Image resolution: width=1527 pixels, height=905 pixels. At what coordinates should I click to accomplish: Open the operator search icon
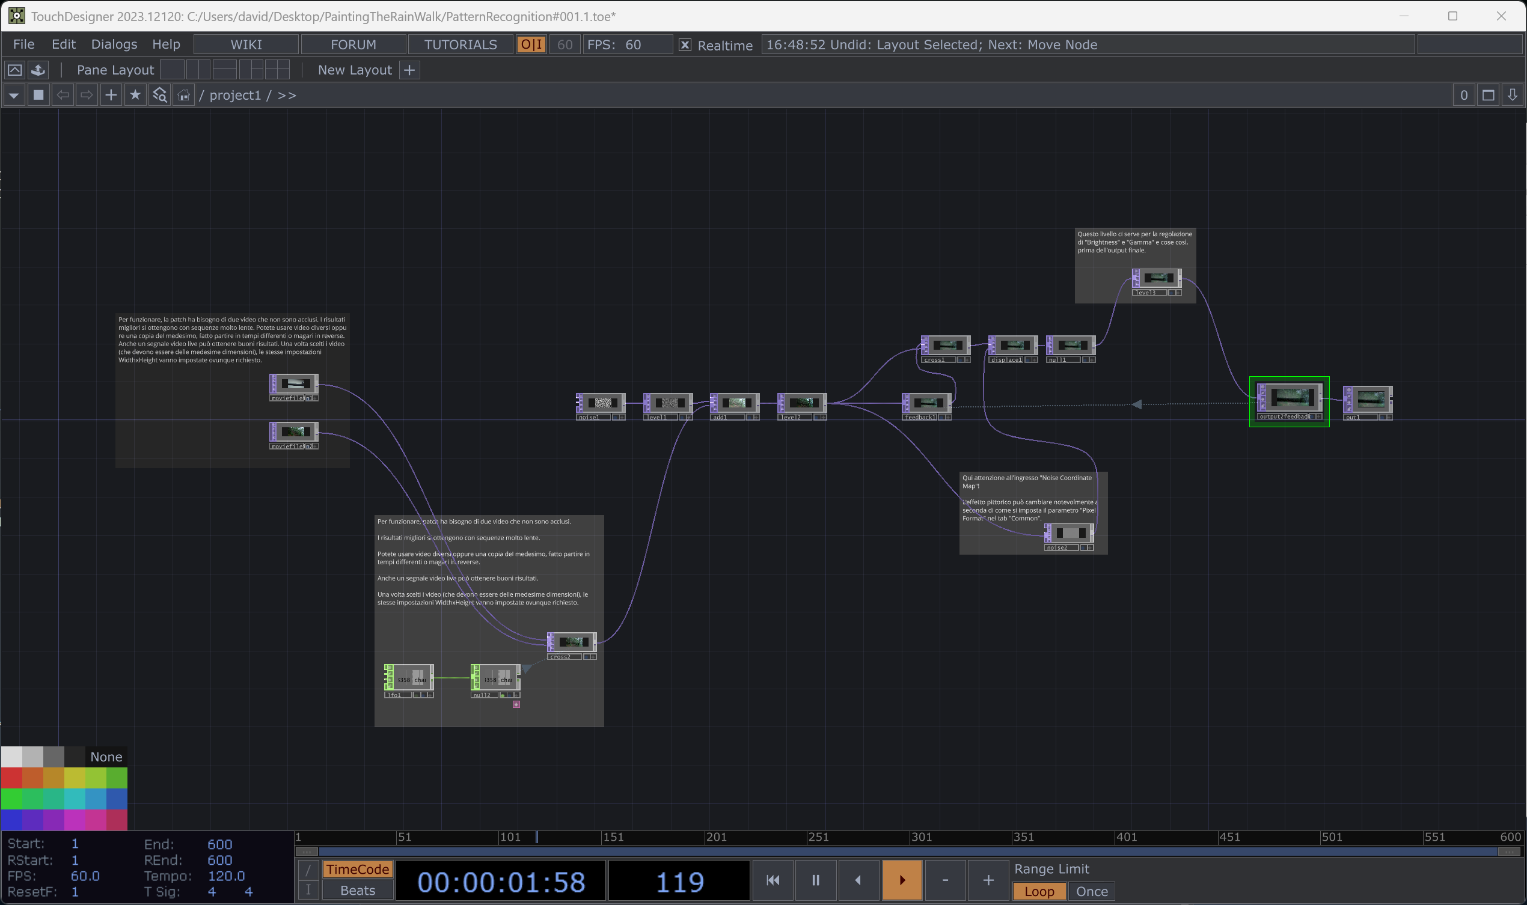(x=160, y=95)
